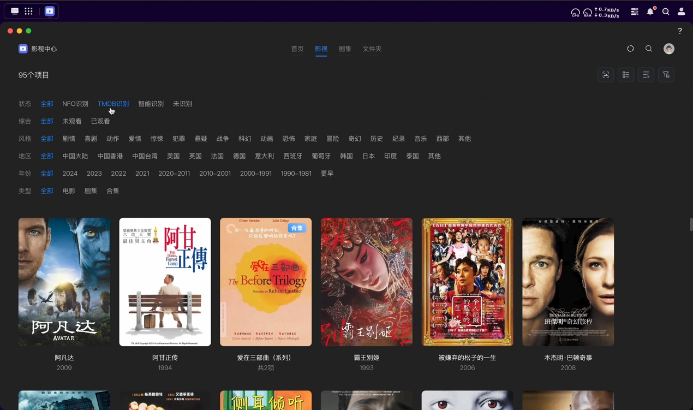
Task: Toggle the filter funnel icon
Action: pyautogui.click(x=666, y=75)
